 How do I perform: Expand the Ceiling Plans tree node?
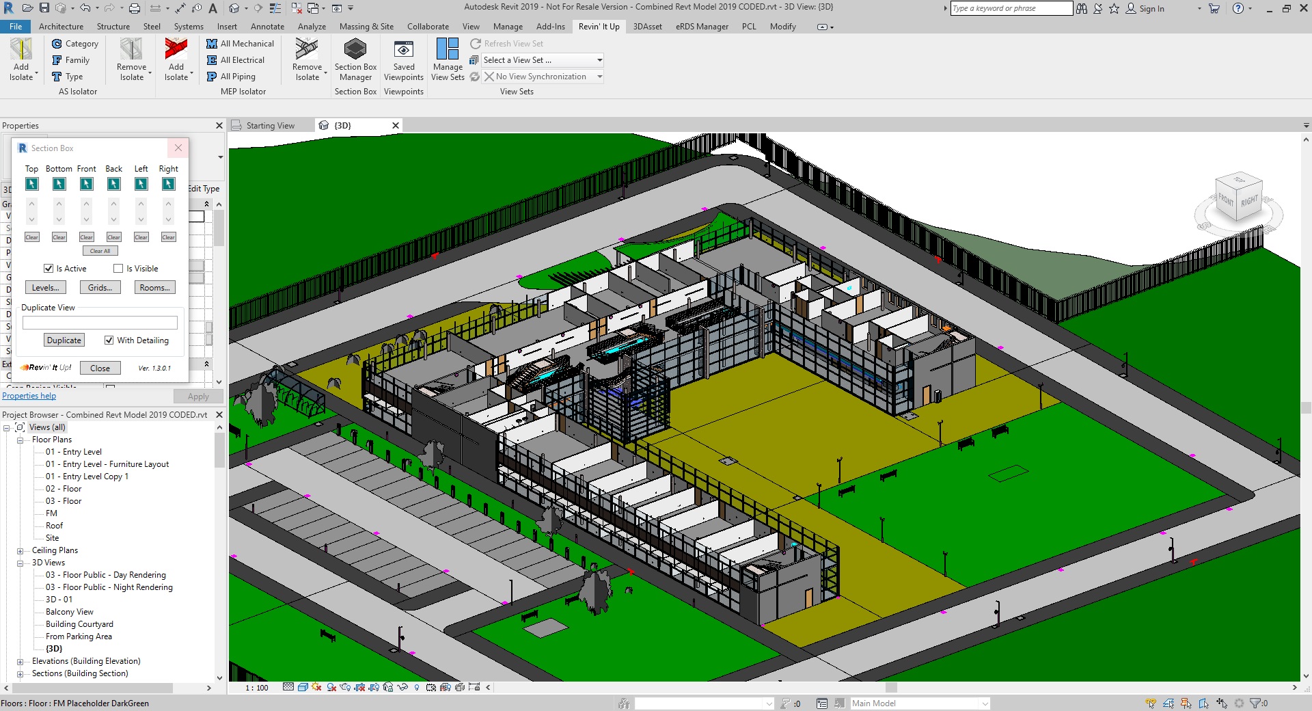coord(20,551)
